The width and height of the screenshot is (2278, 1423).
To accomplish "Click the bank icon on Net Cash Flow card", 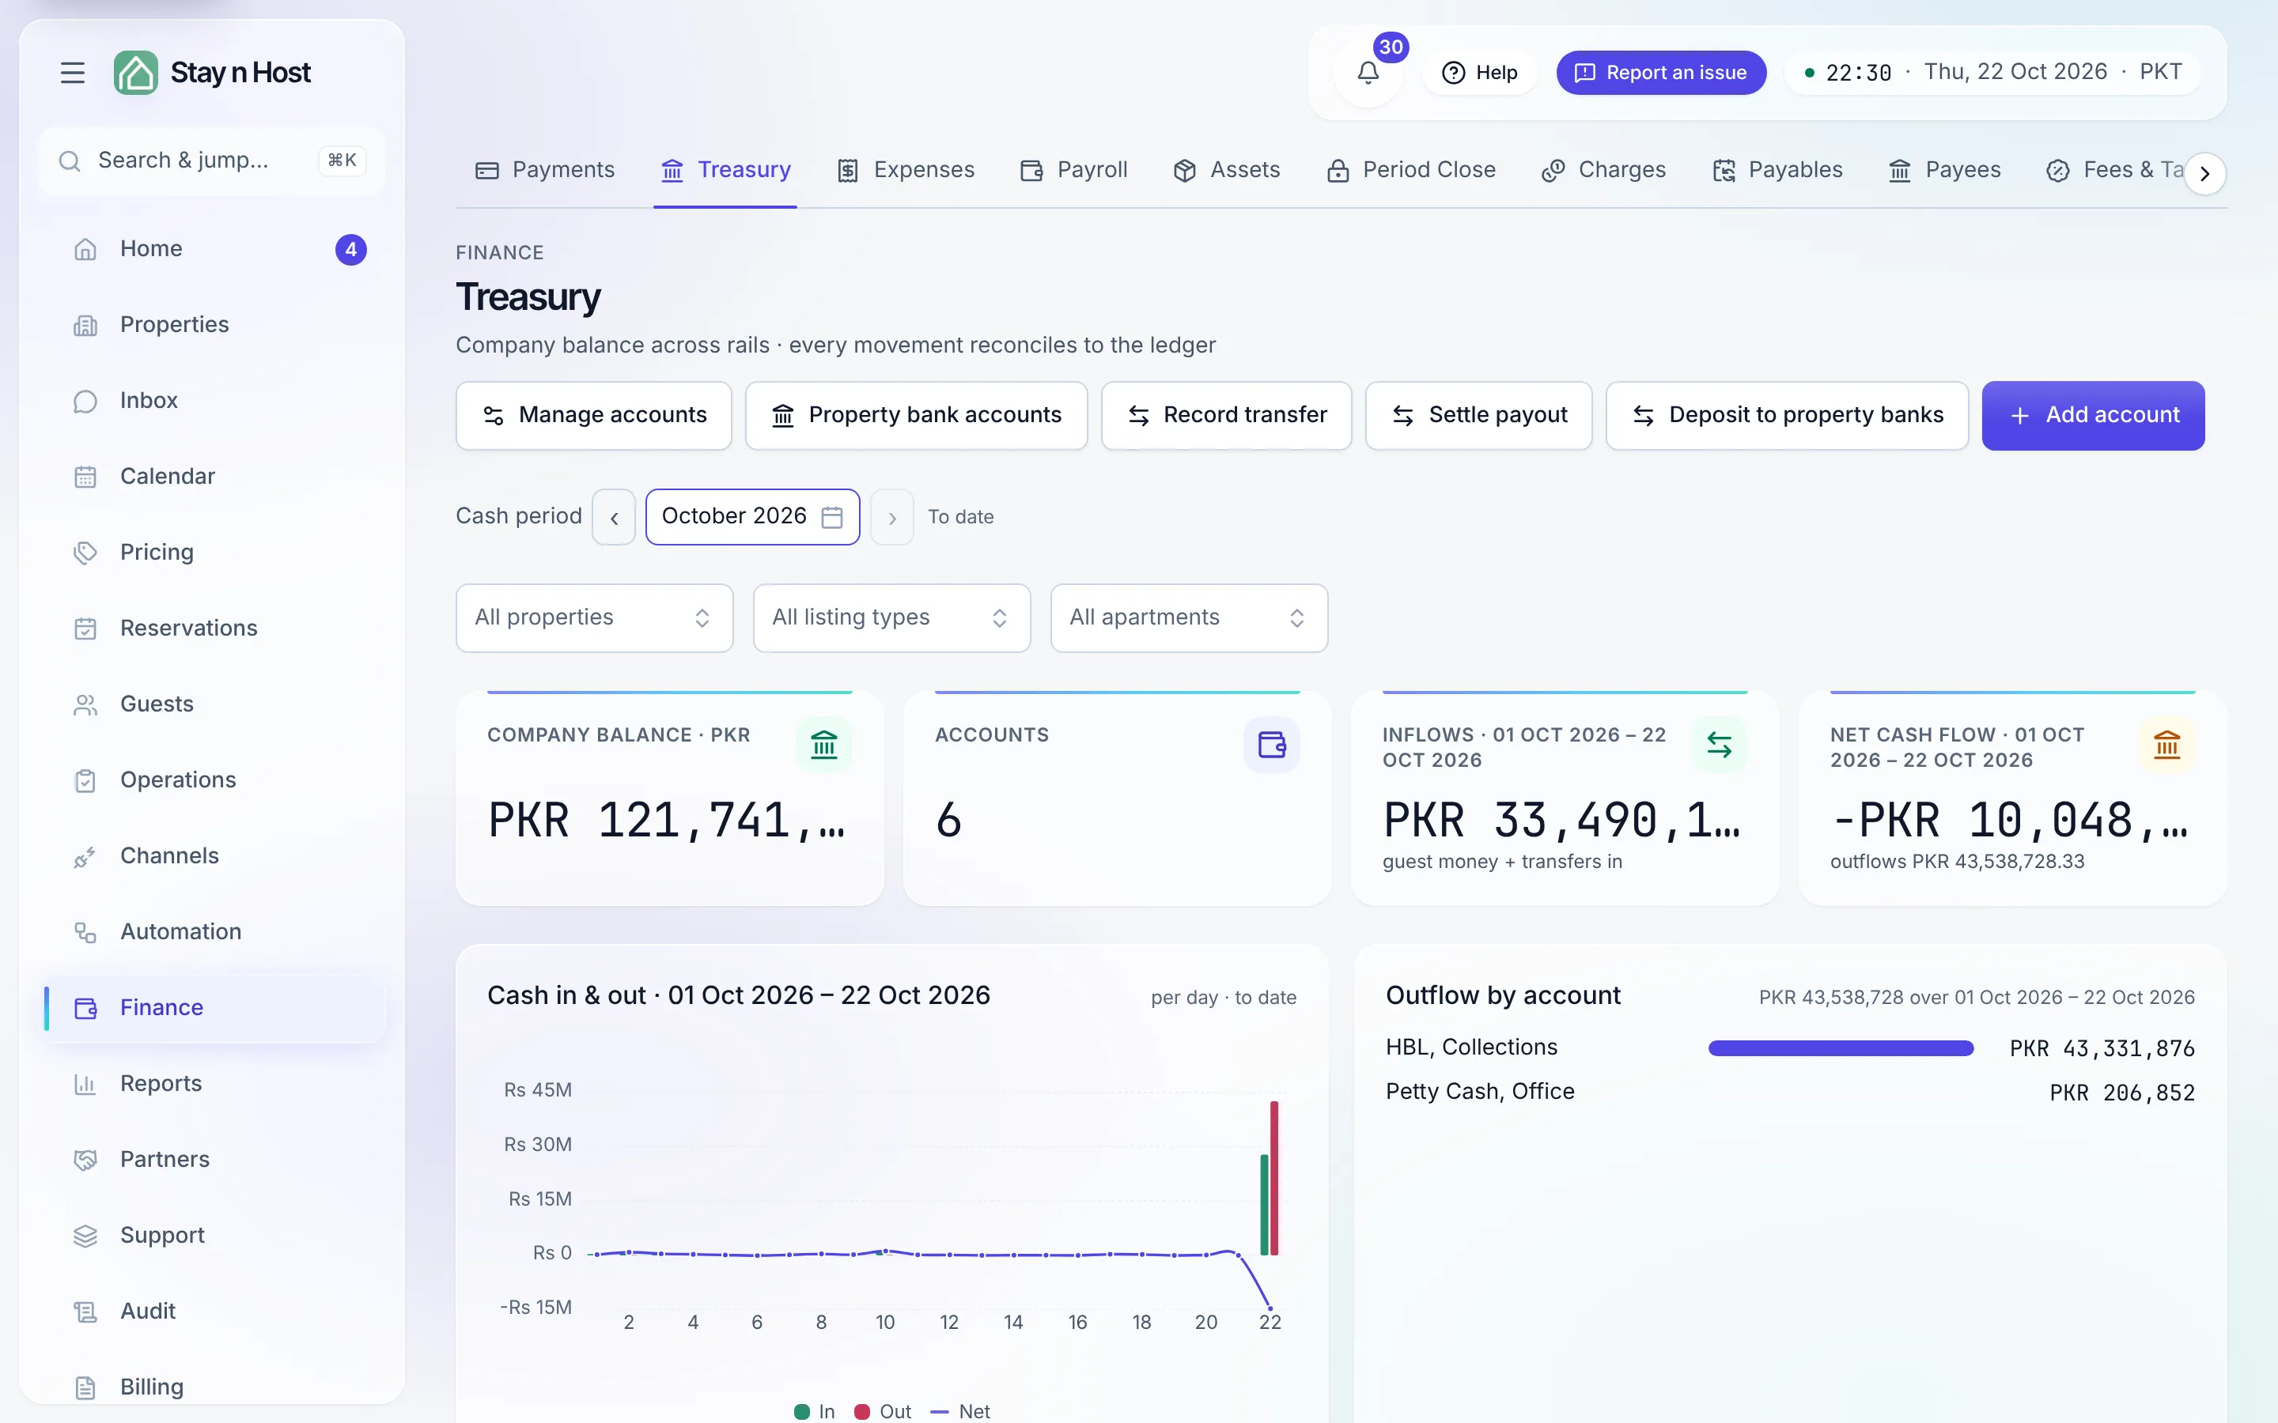I will 2167,745.
